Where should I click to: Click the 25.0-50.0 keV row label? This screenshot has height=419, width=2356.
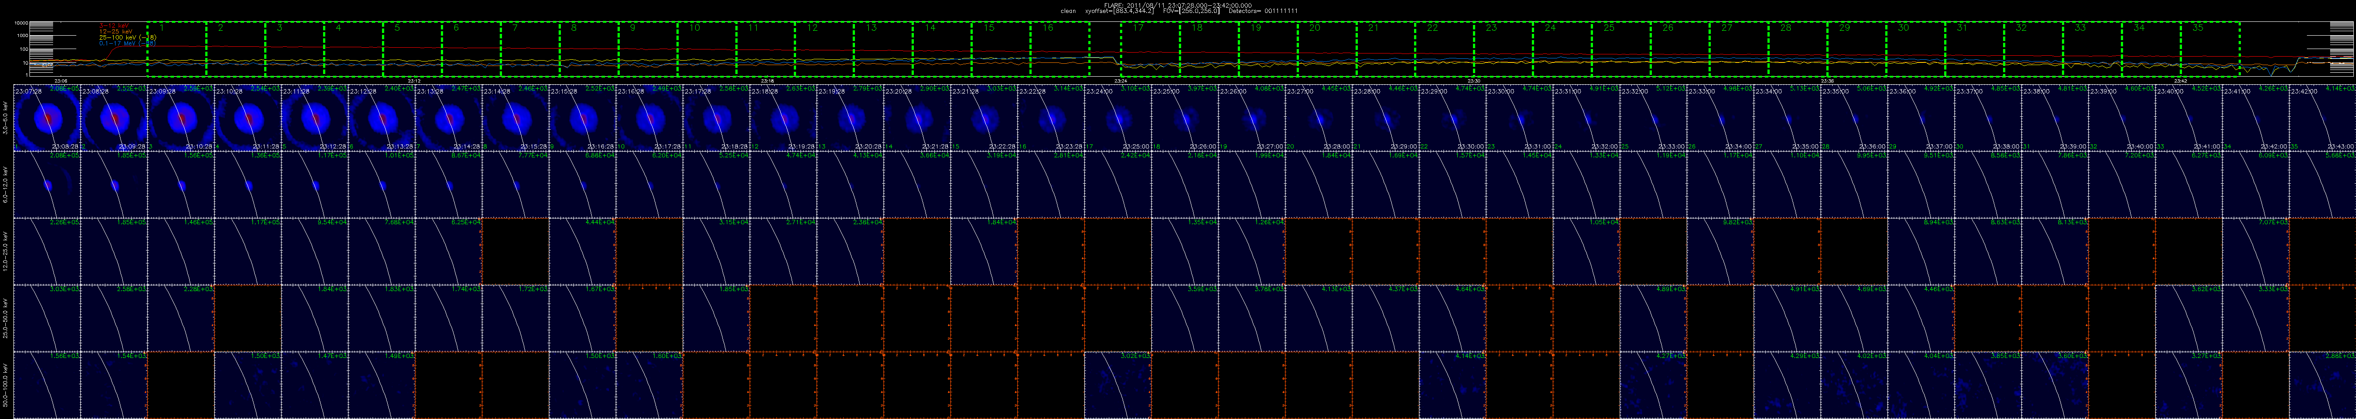coord(6,318)
